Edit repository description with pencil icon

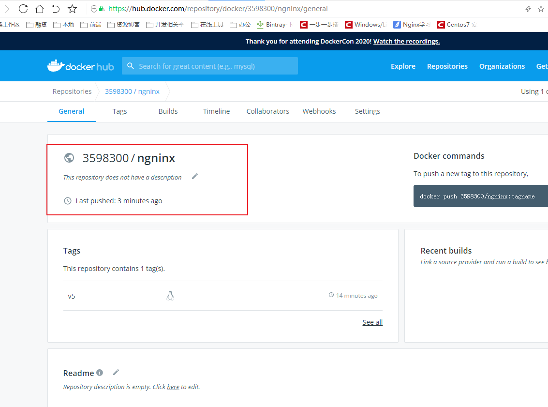[195, 176]
